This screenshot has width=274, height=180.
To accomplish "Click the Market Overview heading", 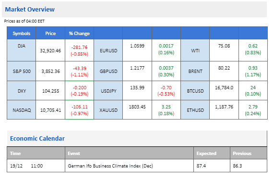I will tap(30, 9).
